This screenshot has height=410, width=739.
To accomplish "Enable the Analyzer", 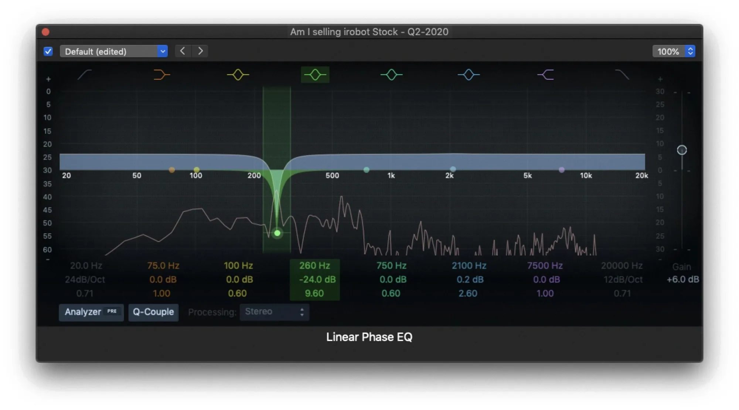I will tap(91, 312).
